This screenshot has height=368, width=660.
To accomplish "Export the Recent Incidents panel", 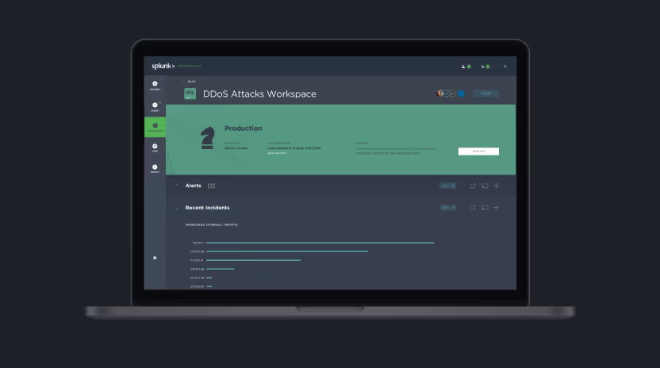I will click(x=473, y=208).
